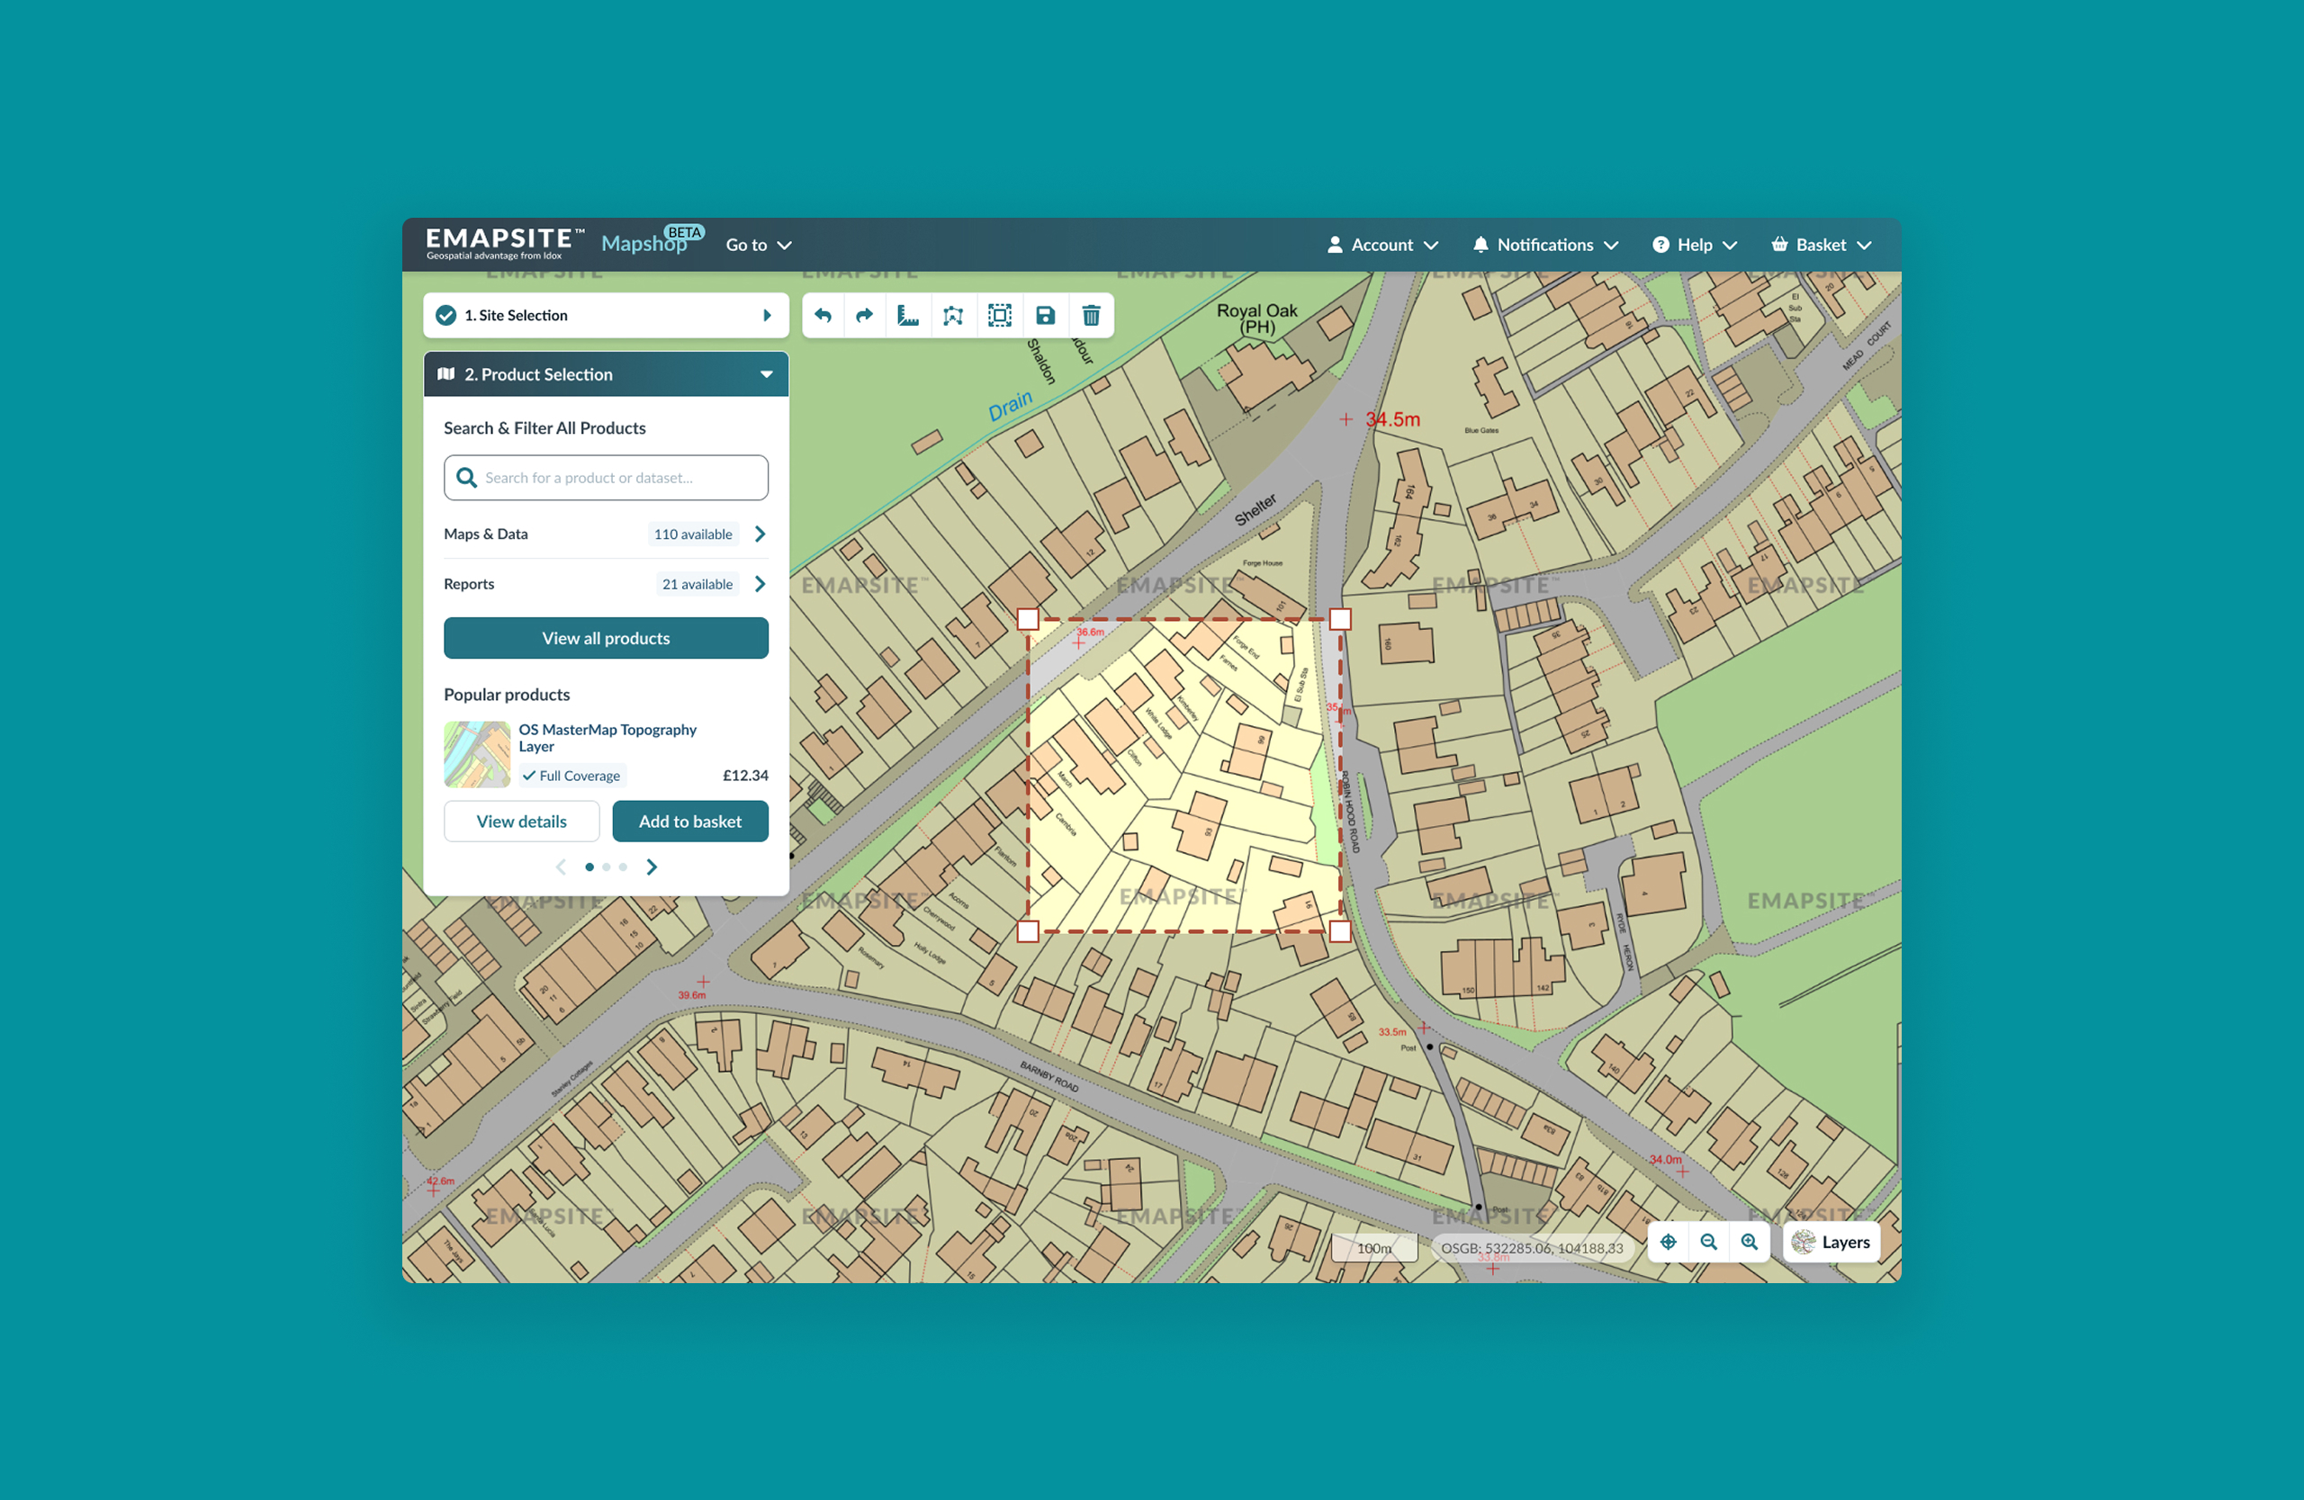Add OS MasterMap to basket

(690, 822)
